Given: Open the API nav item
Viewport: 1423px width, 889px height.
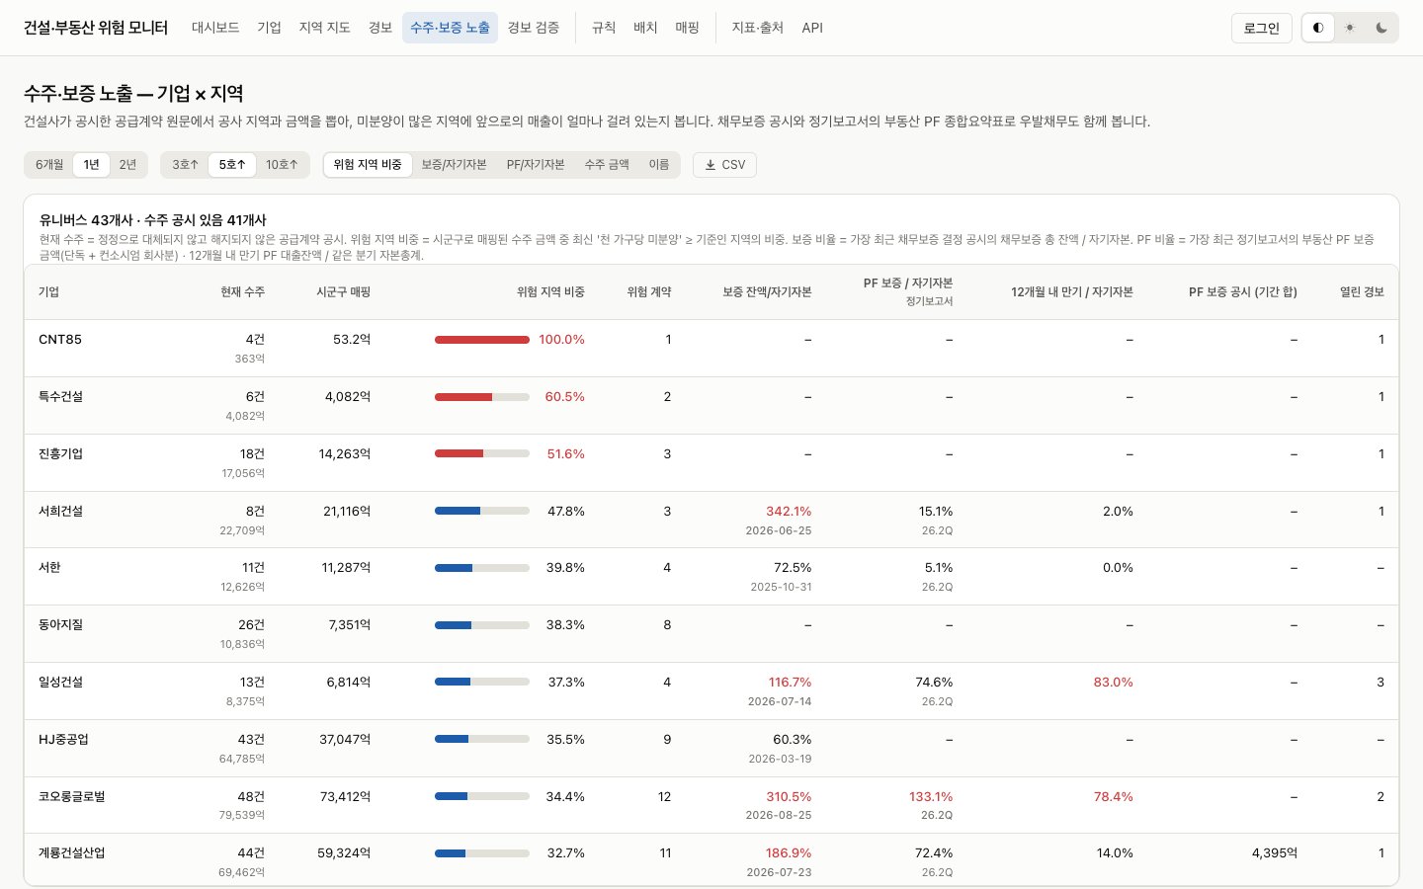Looking at the screenshot, I should coord(812,28).
